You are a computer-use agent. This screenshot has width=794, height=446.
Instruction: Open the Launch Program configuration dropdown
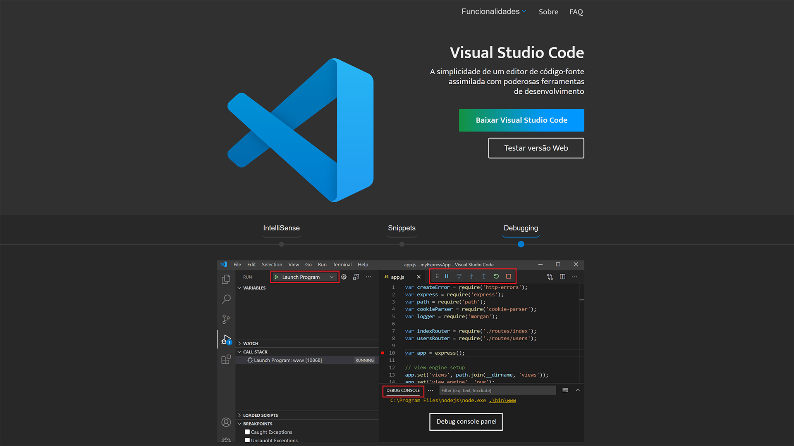(305, 277)
